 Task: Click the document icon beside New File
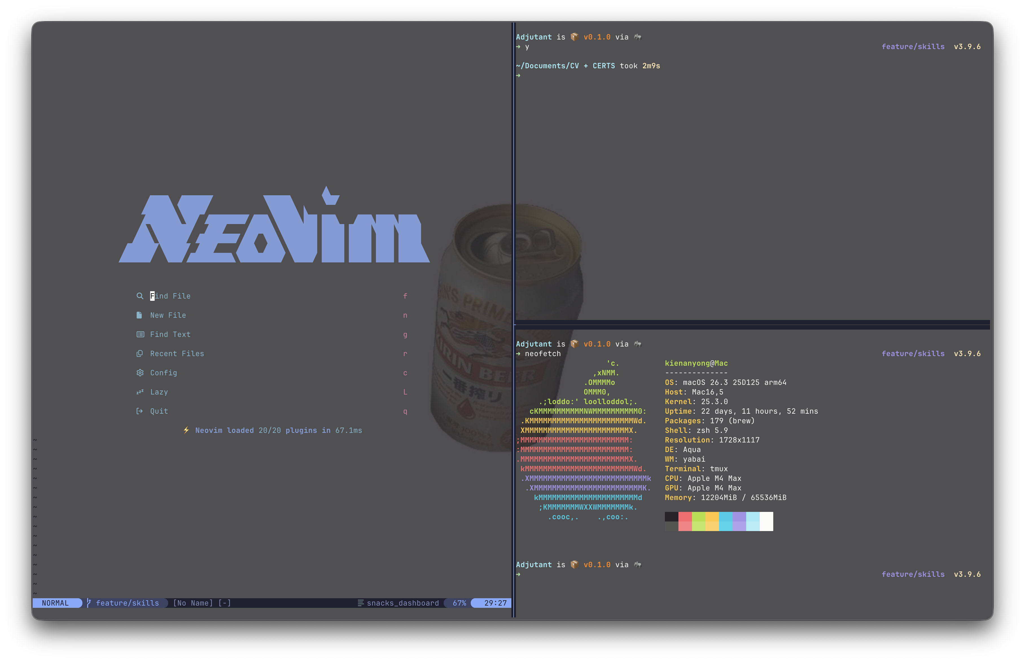pos(139,315)
